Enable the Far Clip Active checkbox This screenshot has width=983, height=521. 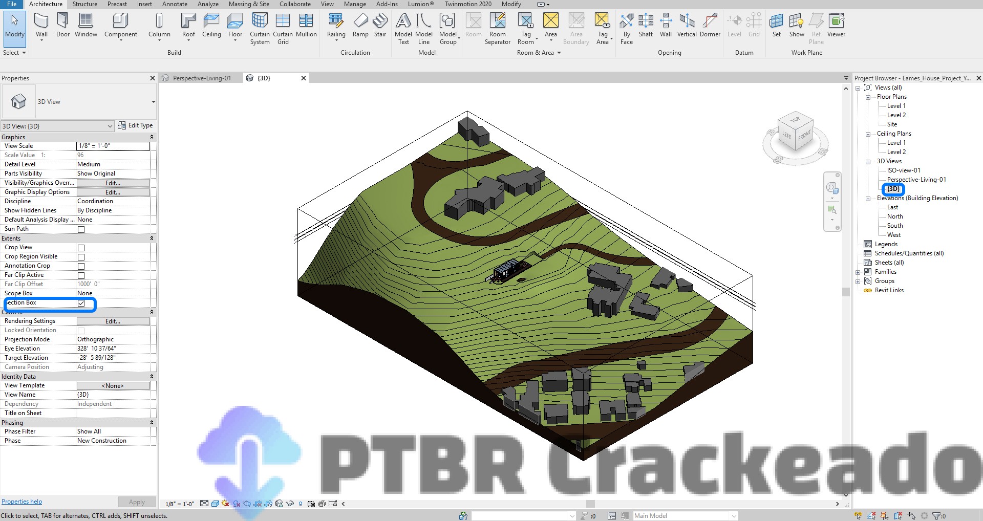pyautogui.click(x=81, y=275)
